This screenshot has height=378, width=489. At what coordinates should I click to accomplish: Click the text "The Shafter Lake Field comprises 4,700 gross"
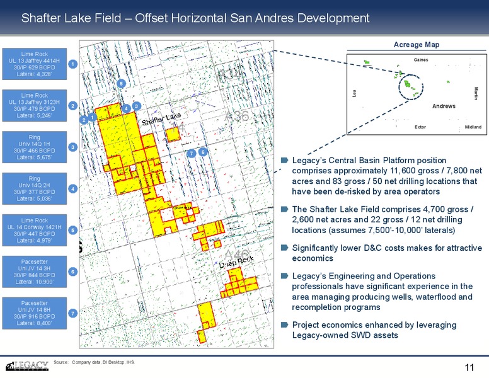click(380, 209)
